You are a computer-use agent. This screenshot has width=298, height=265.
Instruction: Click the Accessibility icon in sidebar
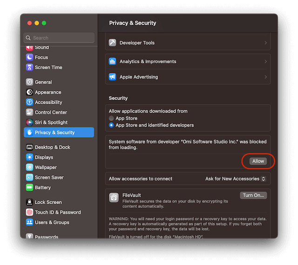click(30, 102)
